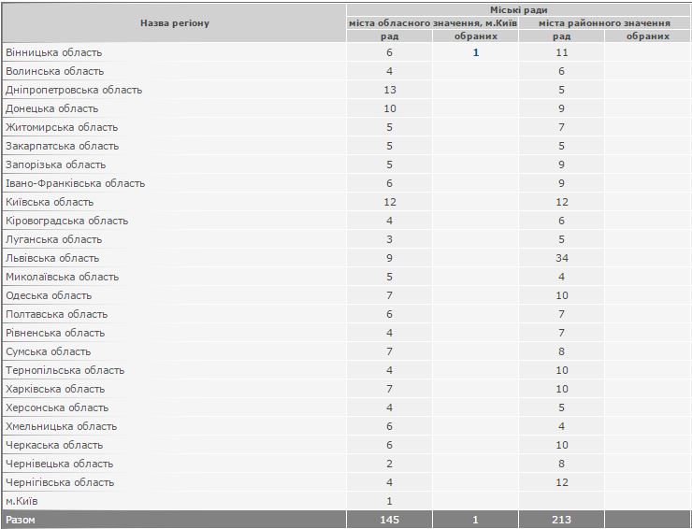Screen dimensions: 692x529
Task: Click the 'Міські ради' top header
Action: coord(517,9)
